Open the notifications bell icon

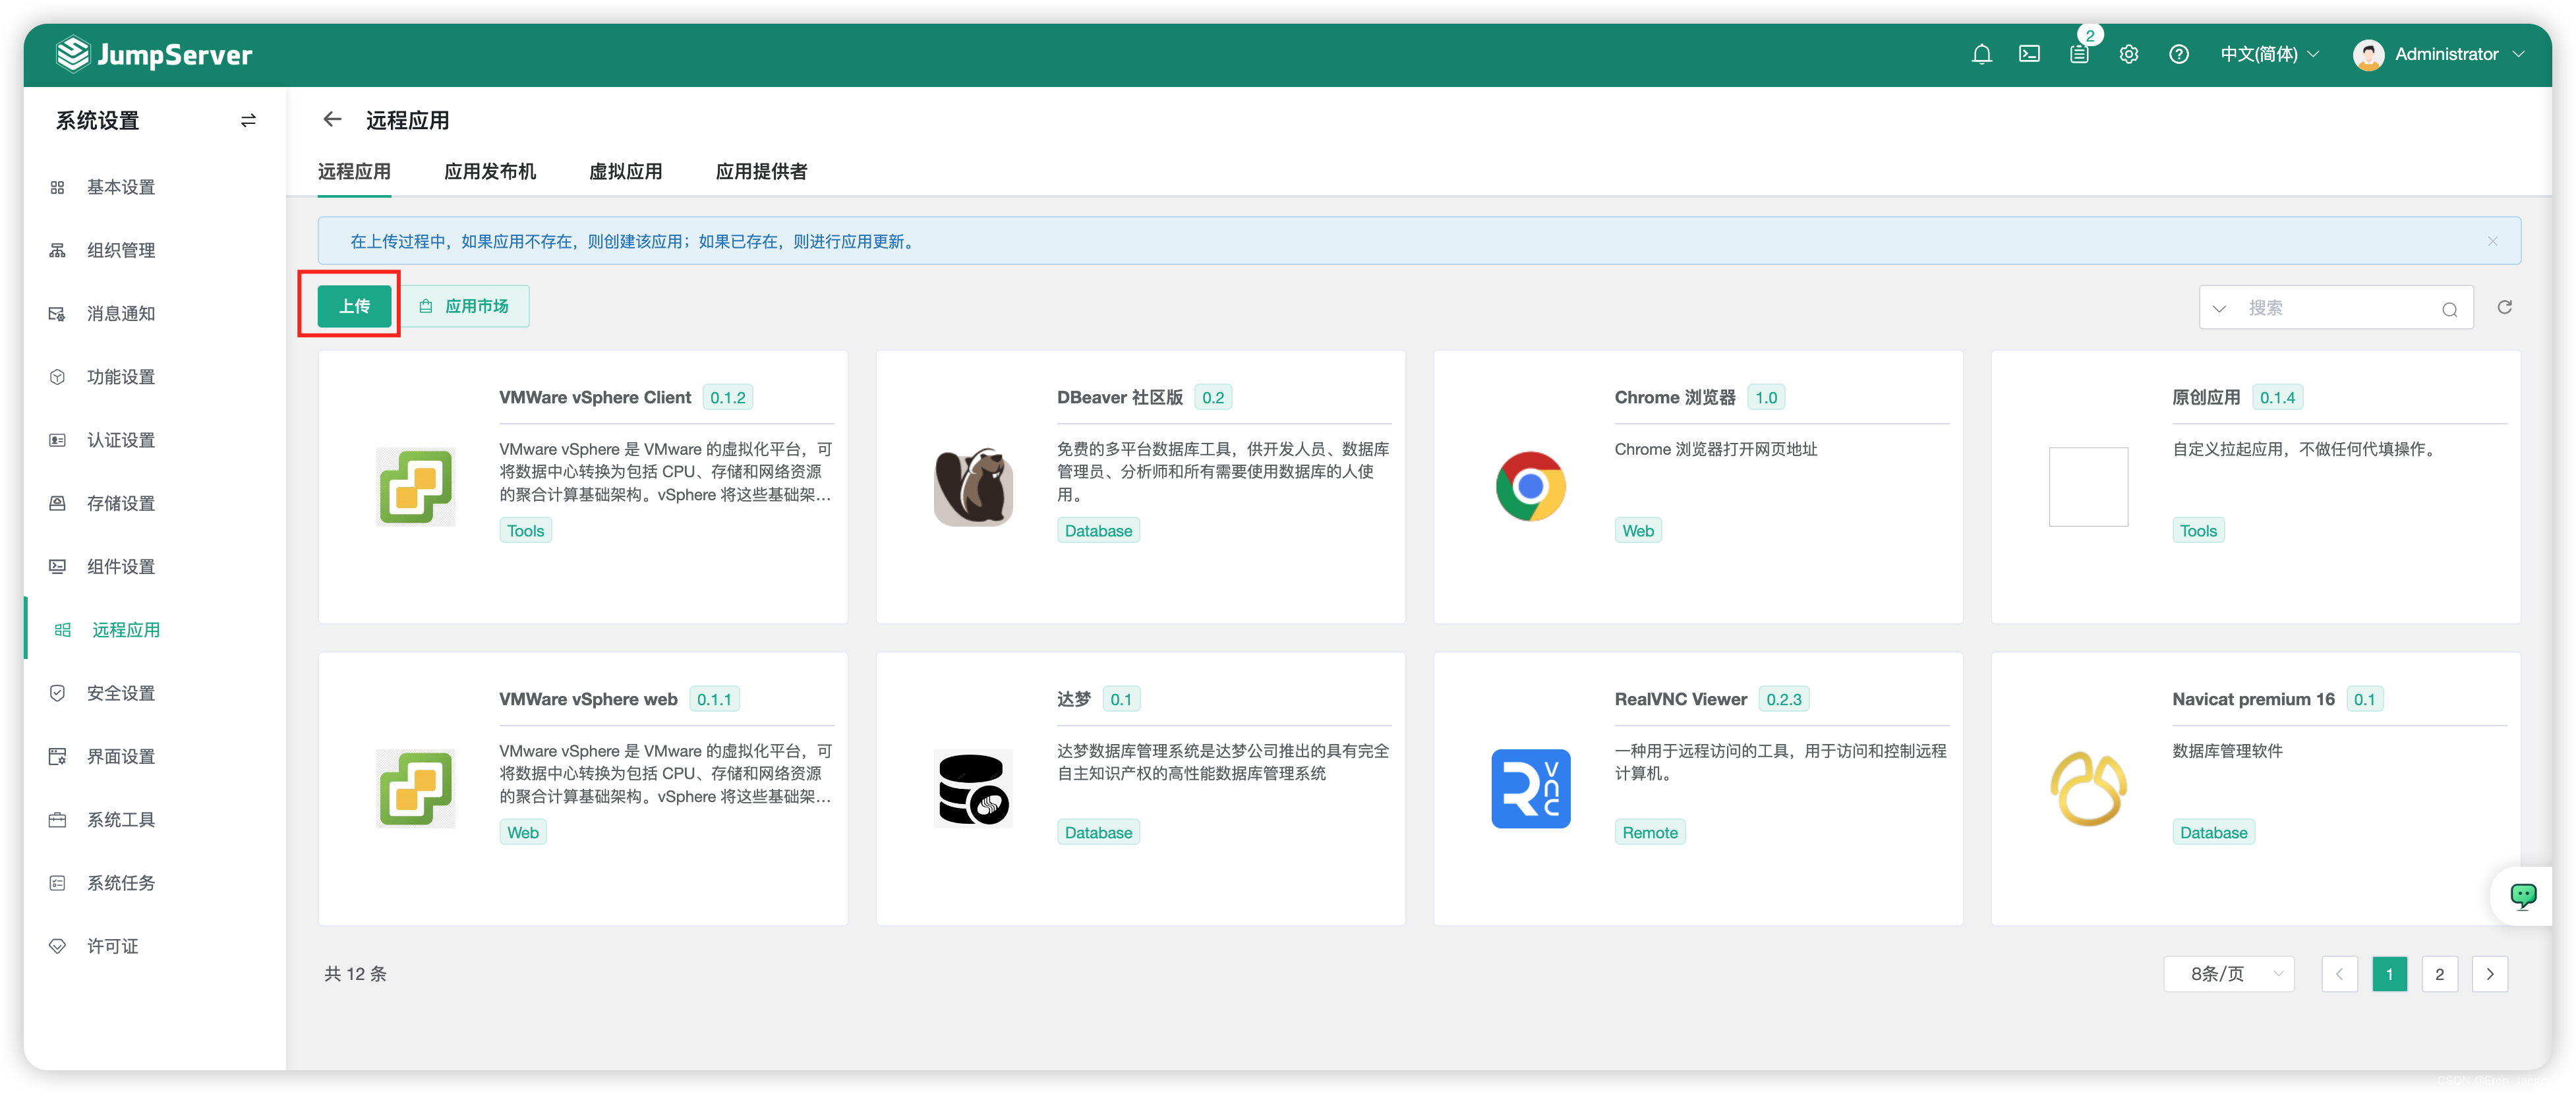tap(1982, 54)
